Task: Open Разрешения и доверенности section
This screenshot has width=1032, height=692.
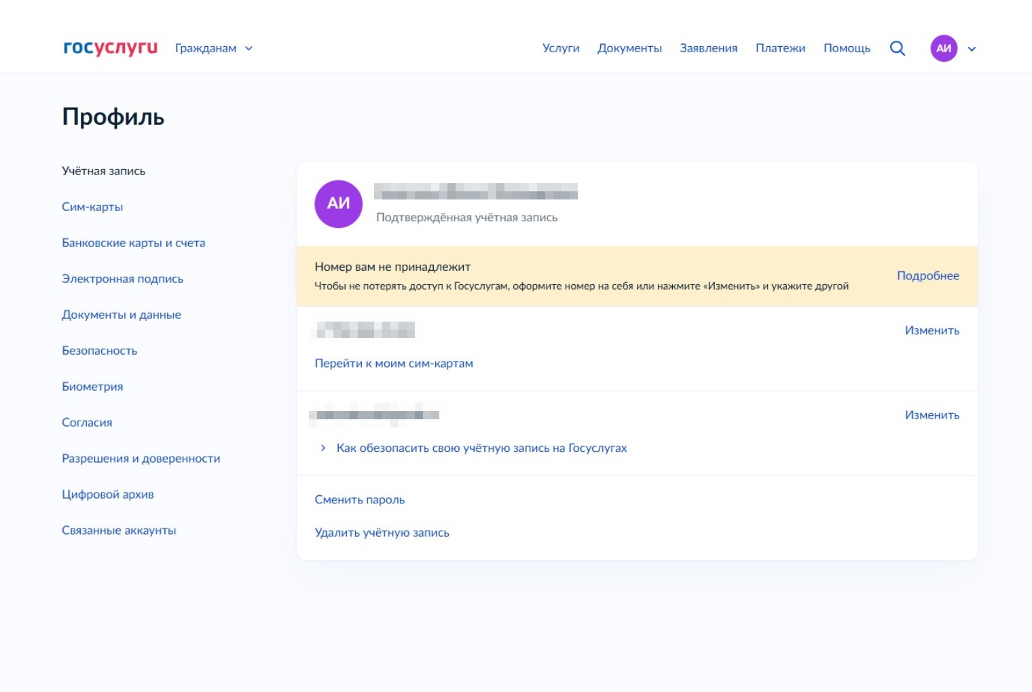Action: click(141, 459)
